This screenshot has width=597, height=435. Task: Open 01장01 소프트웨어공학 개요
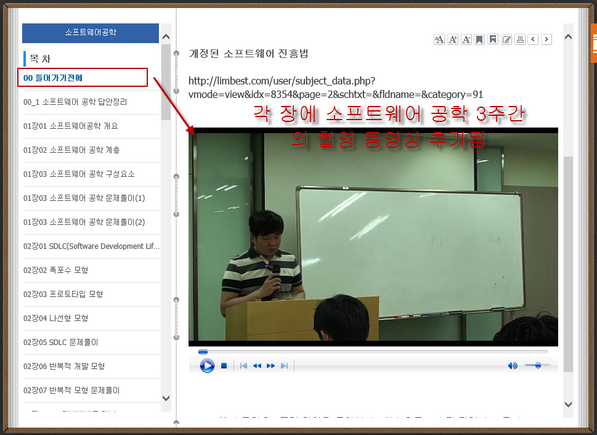tap(92, 126)
